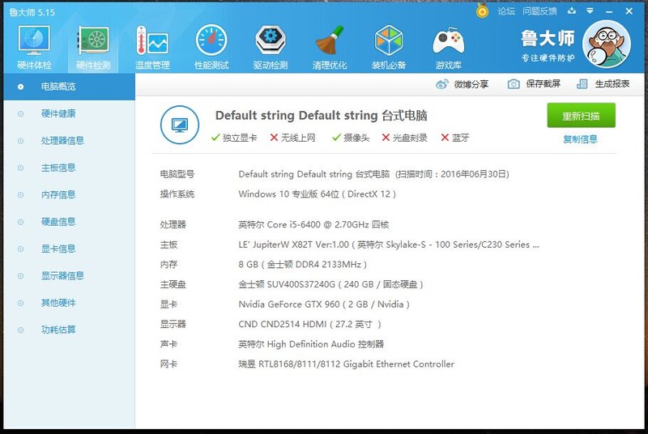Open 装机必备 essential software cube
The height and width of the screenshot is (434, 648).
click(x=389, y=47)
